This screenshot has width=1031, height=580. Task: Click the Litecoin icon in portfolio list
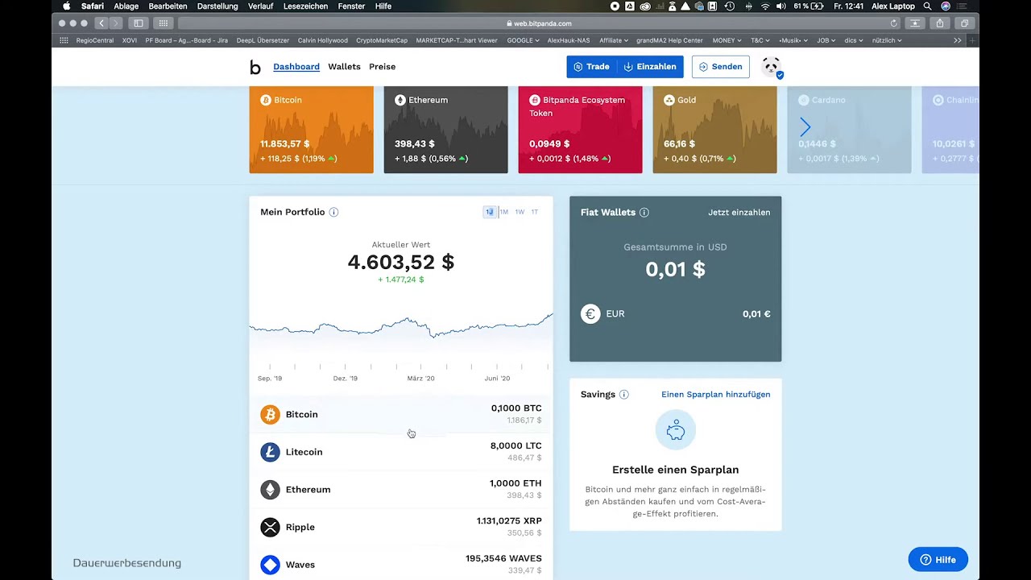[270, 452]
